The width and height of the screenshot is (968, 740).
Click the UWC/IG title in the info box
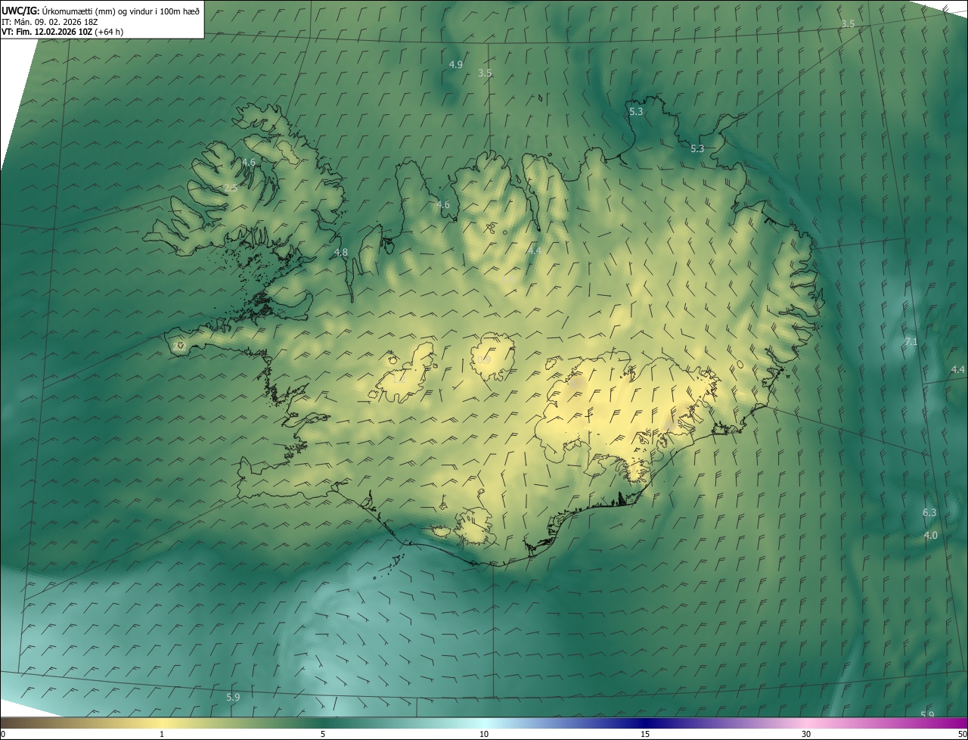[x=20, y=11]
